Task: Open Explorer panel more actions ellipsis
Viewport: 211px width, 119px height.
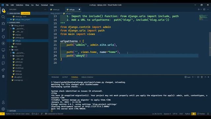Action: pyautogui.click(x=45, y=10)
